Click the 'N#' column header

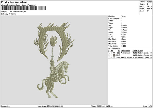(112, 51)
